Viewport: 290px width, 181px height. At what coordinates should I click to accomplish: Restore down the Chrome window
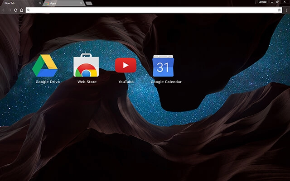277,2
